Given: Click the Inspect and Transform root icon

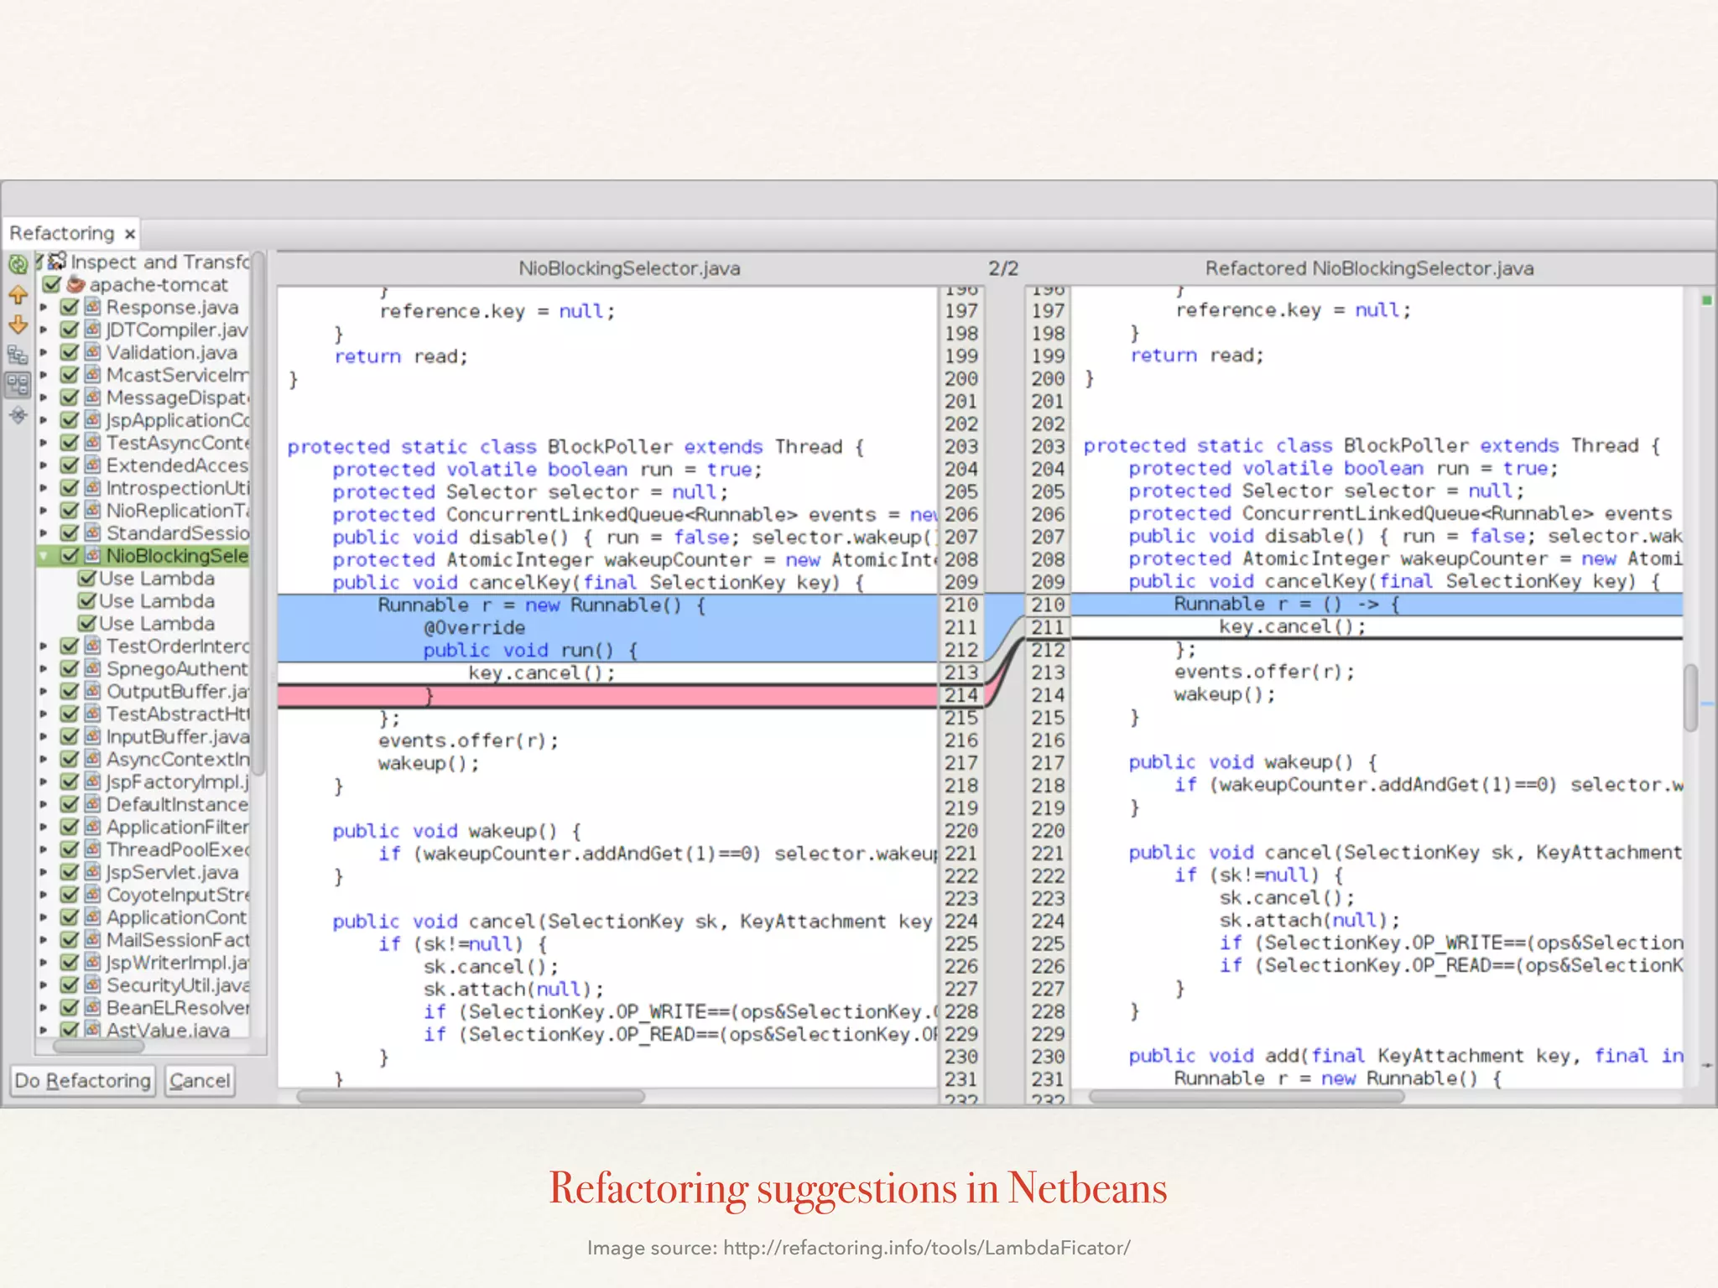Looking at the screenshot, I should click(57, 262).
